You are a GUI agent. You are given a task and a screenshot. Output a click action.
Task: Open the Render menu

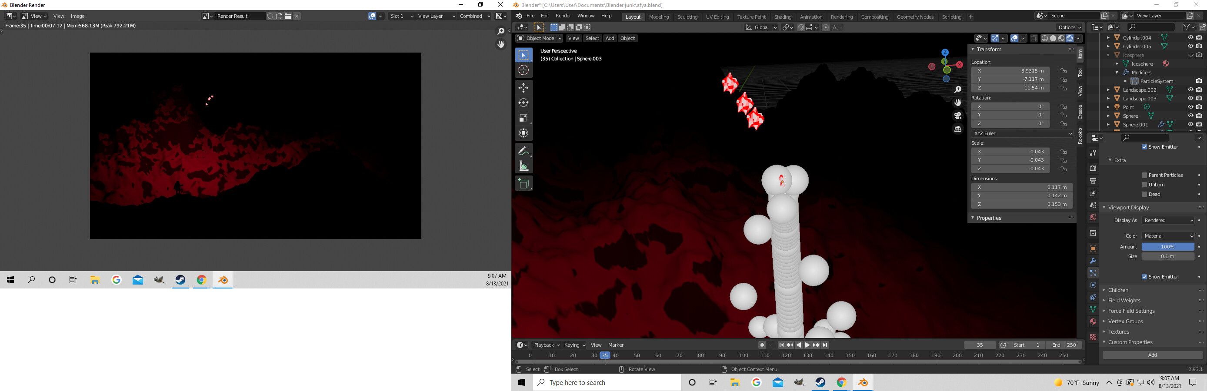[563, 16]
